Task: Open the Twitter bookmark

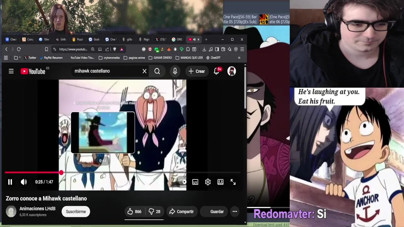Action: click(x=30, y=58)
